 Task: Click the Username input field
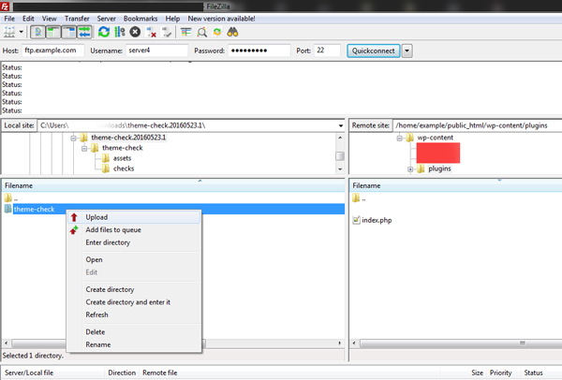tap(157, 51)
